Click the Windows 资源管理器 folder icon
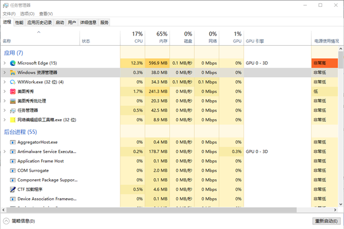344x229 pixels. 12,73
